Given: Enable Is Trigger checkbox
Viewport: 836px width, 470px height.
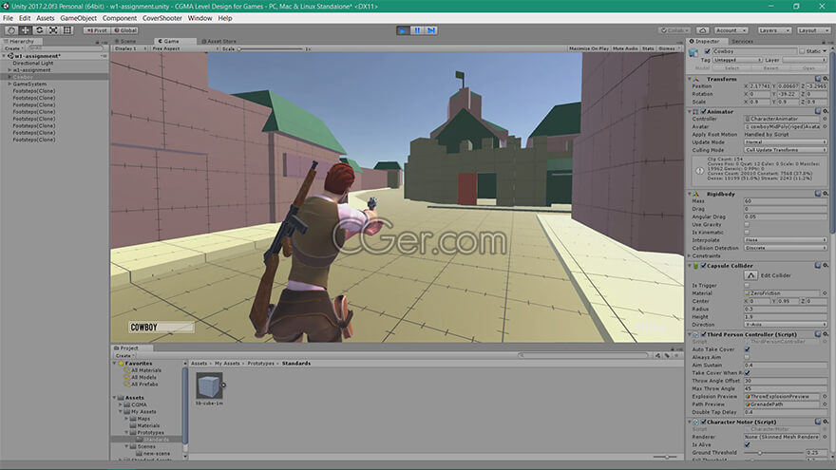Looking at the screenshot, I should coord(747,286).
